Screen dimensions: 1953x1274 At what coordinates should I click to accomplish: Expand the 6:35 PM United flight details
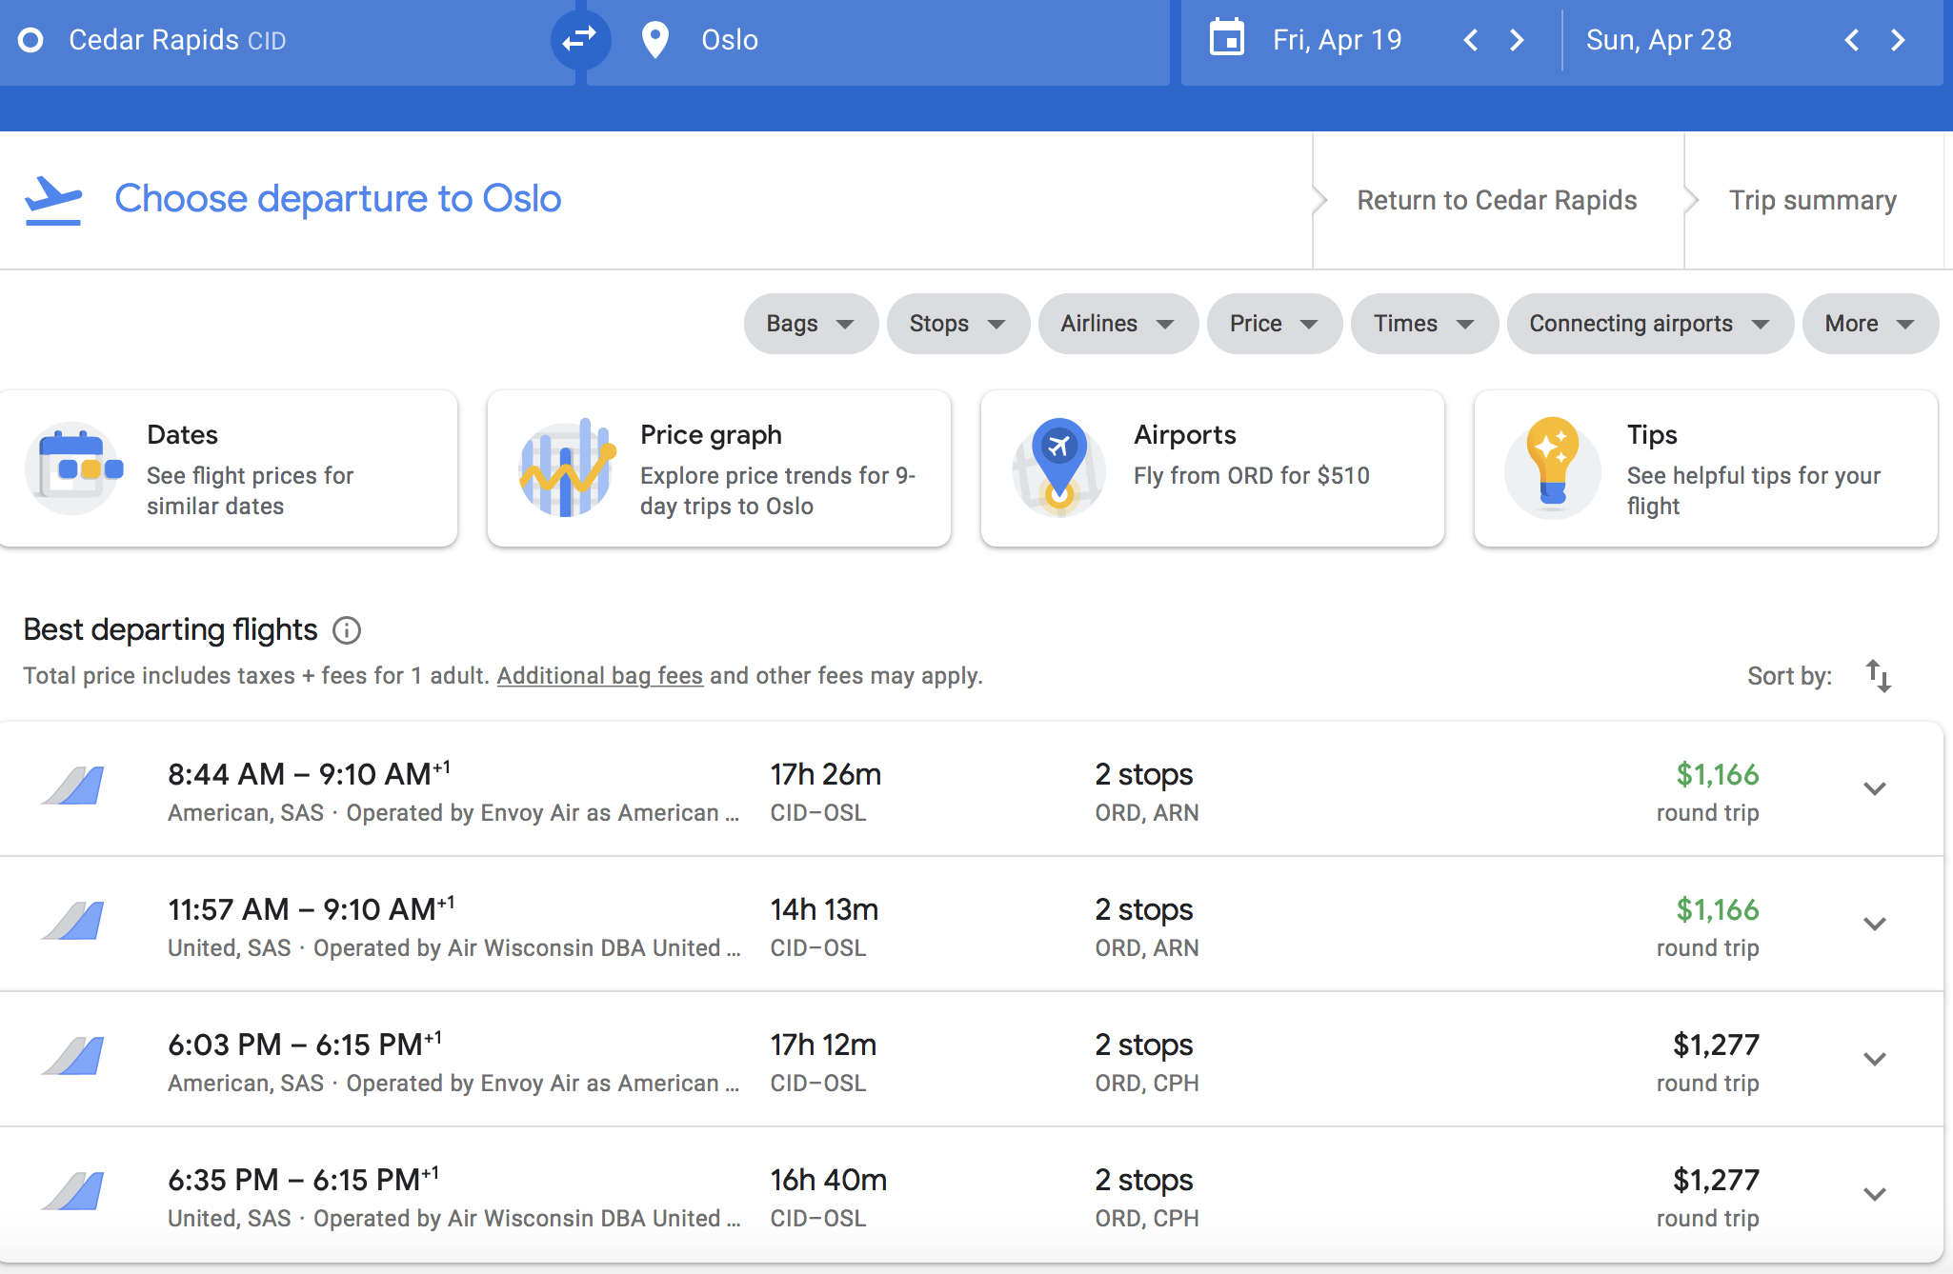tap(1874, 1194)
